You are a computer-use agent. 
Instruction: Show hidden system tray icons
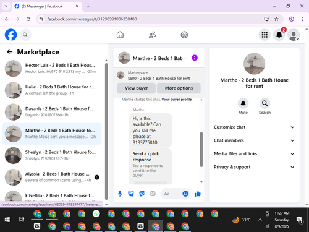pyautogui.click(x=260, y=220)
